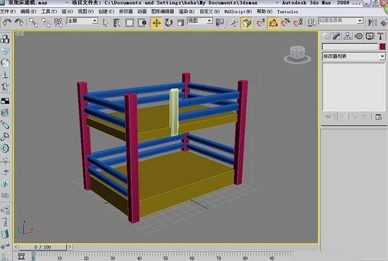Viewport: 388px width, 261px height.
Task: Click the 透视 viewport label
Action: 20,34
